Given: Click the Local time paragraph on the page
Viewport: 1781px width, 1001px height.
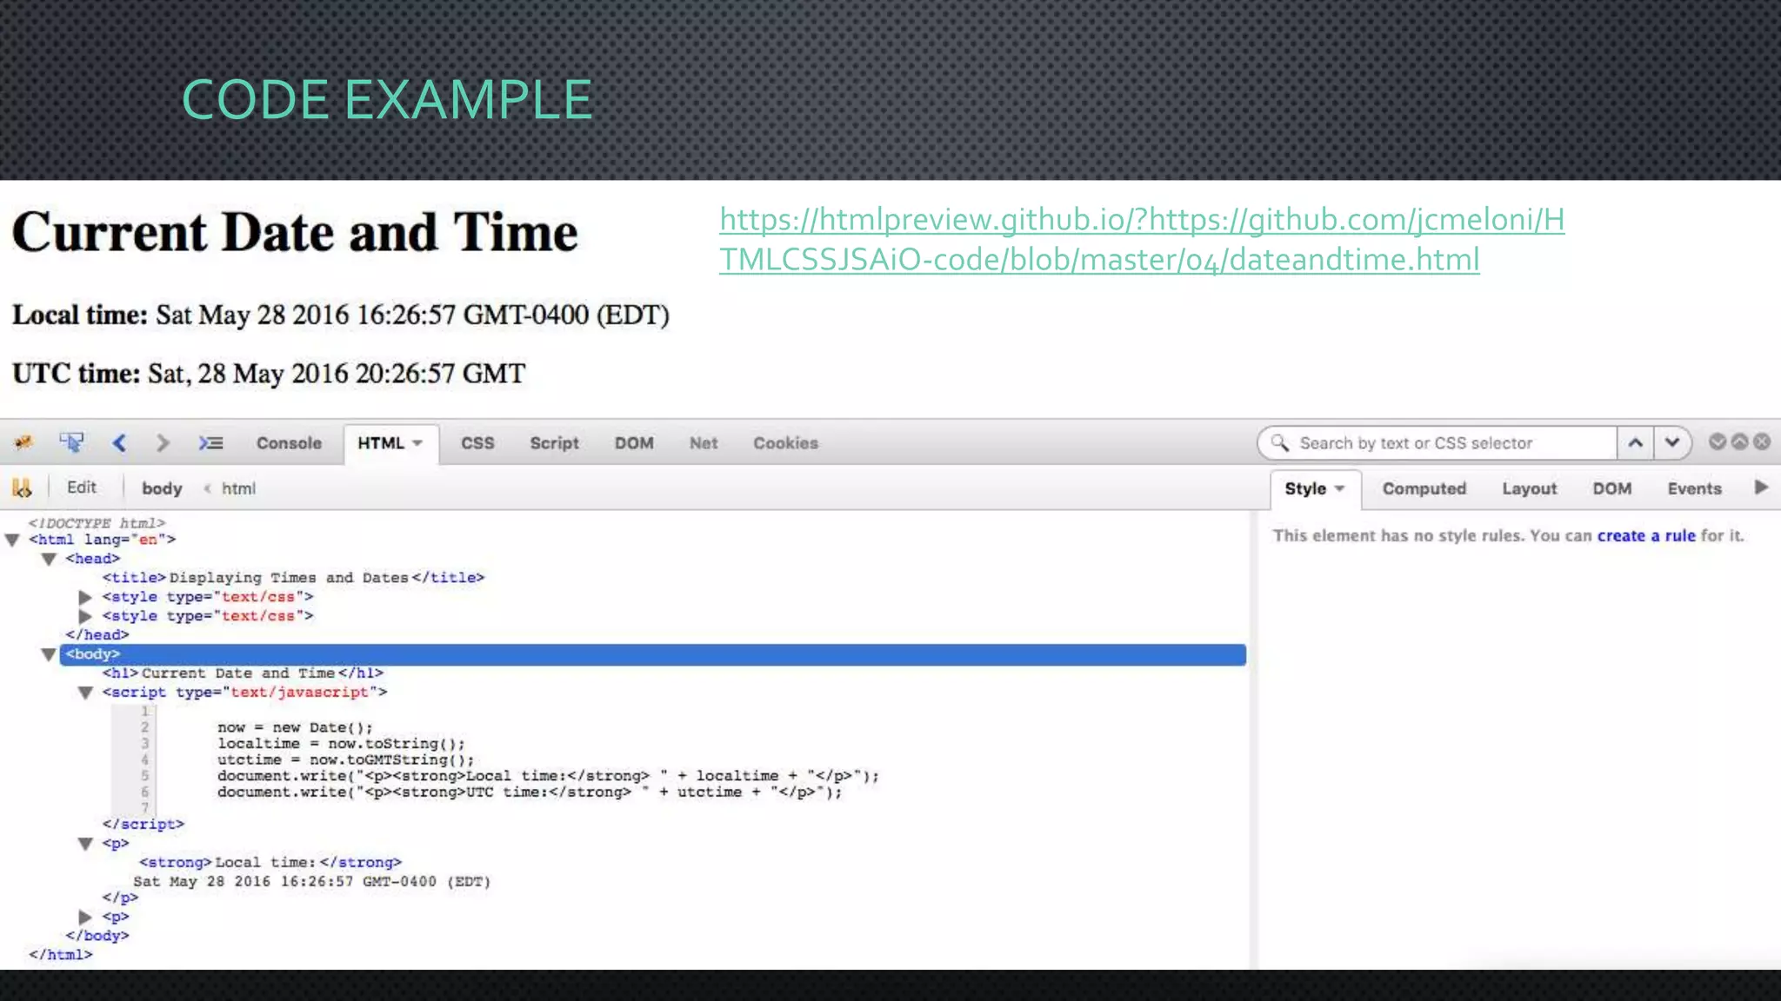Looking at the screenshot, I should [x=341, y=315].
